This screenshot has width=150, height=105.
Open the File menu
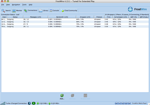[3, 5]
